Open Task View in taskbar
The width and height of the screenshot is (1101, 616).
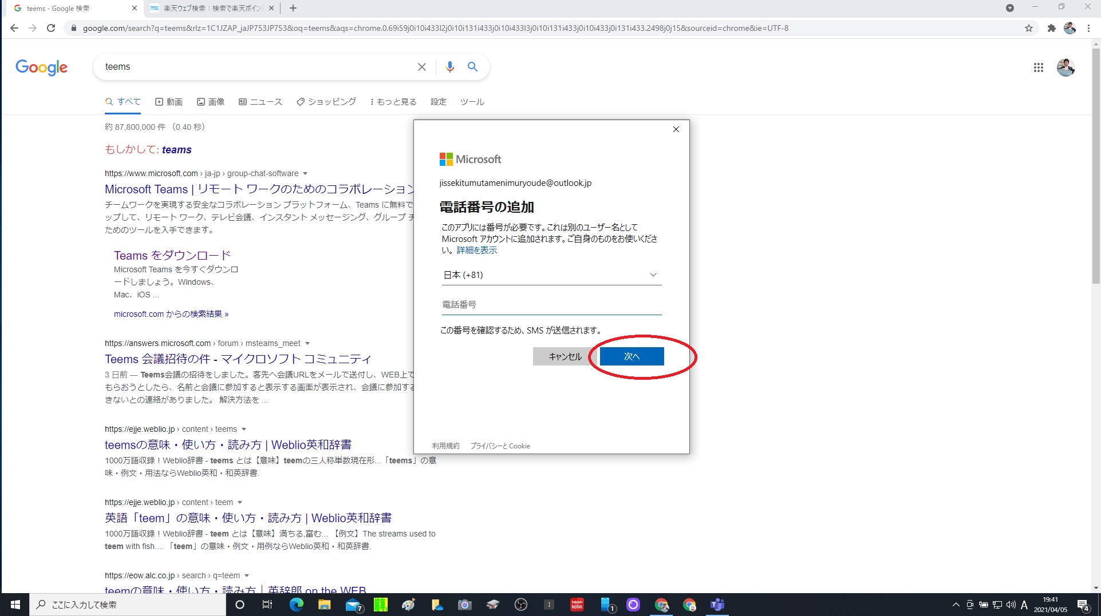(x=267, y=605)
